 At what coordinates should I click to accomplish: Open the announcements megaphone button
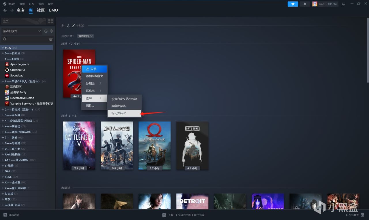click(x=293, y=4)
